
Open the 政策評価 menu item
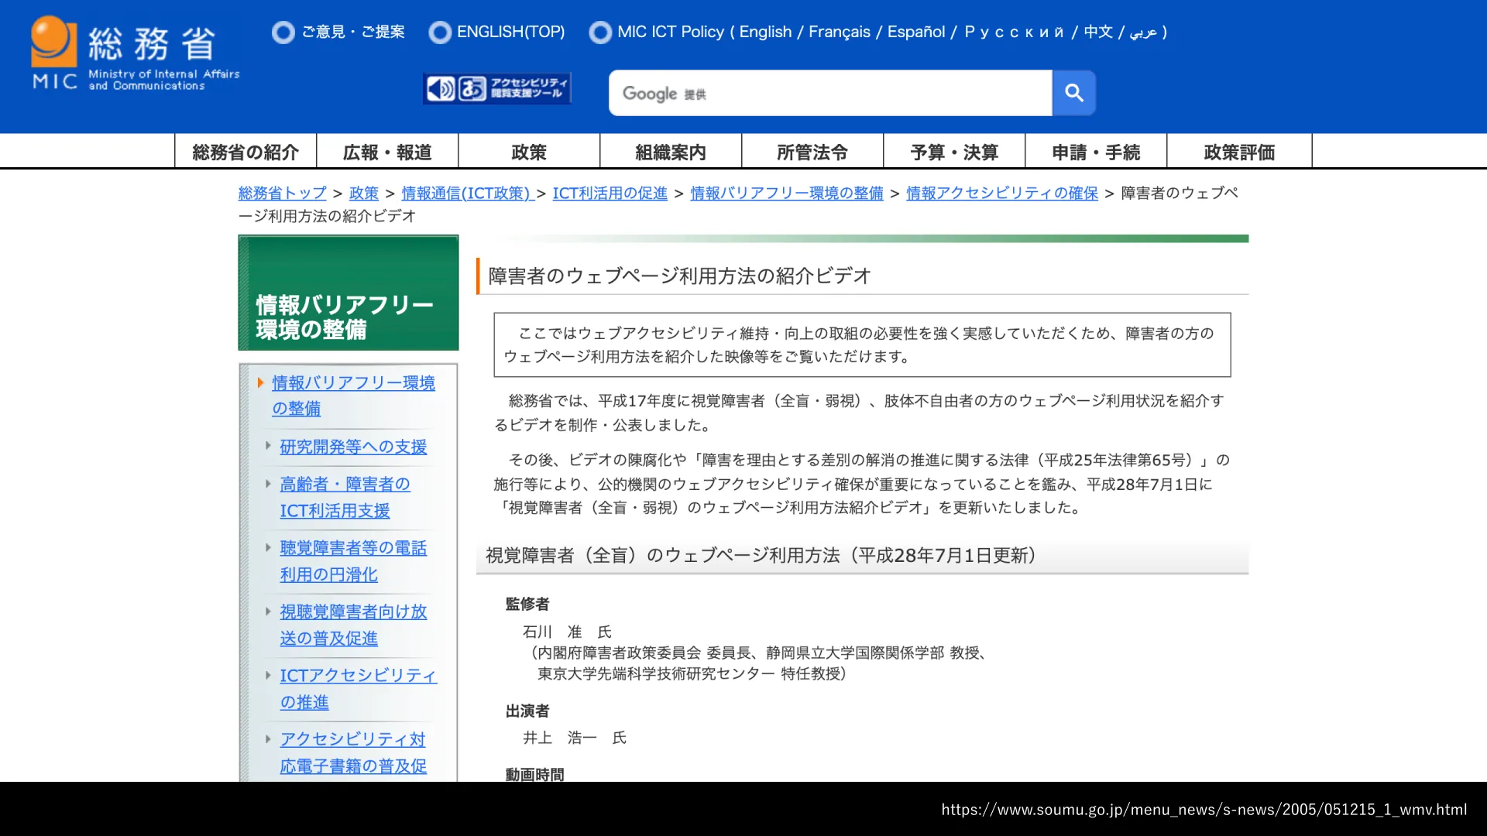tap(1238, 152)
